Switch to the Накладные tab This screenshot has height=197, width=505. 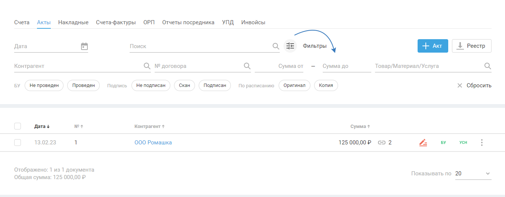[x=73, y=22]
